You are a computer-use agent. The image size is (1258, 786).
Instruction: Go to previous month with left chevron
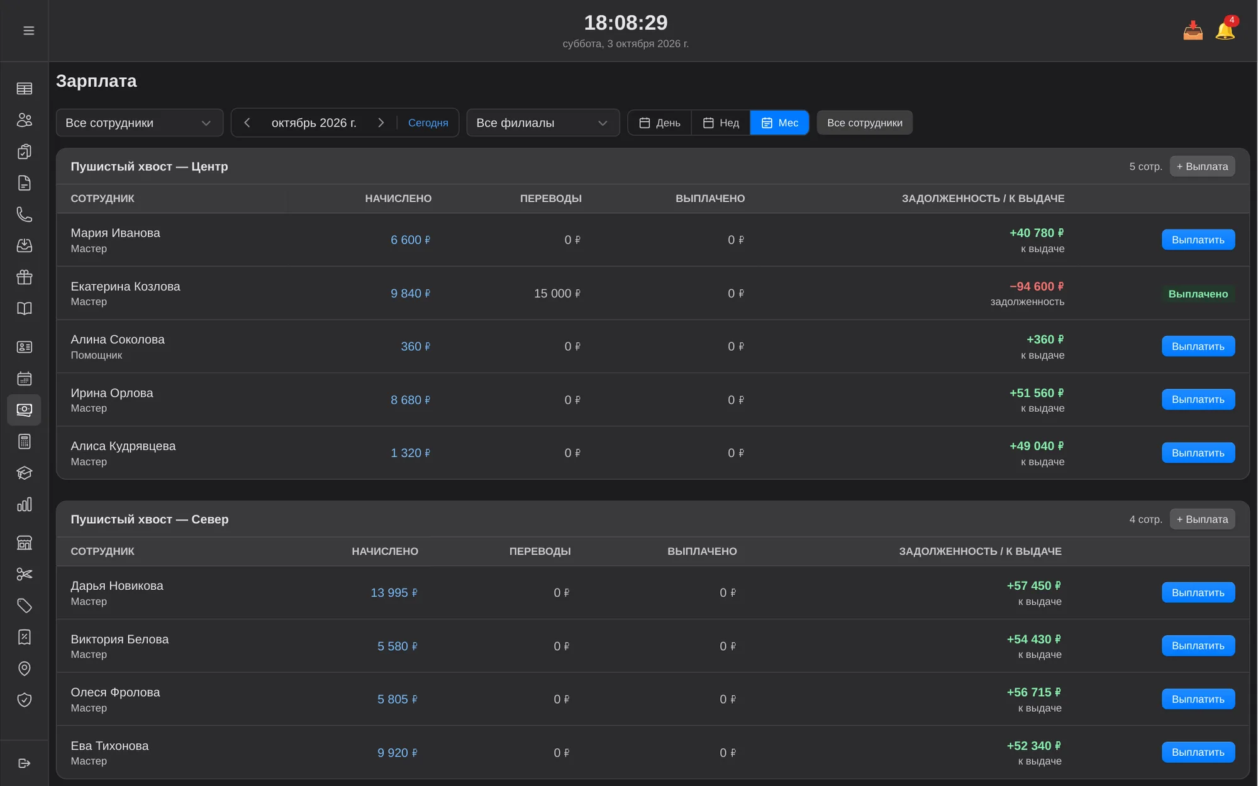click(x=247, y=123)
